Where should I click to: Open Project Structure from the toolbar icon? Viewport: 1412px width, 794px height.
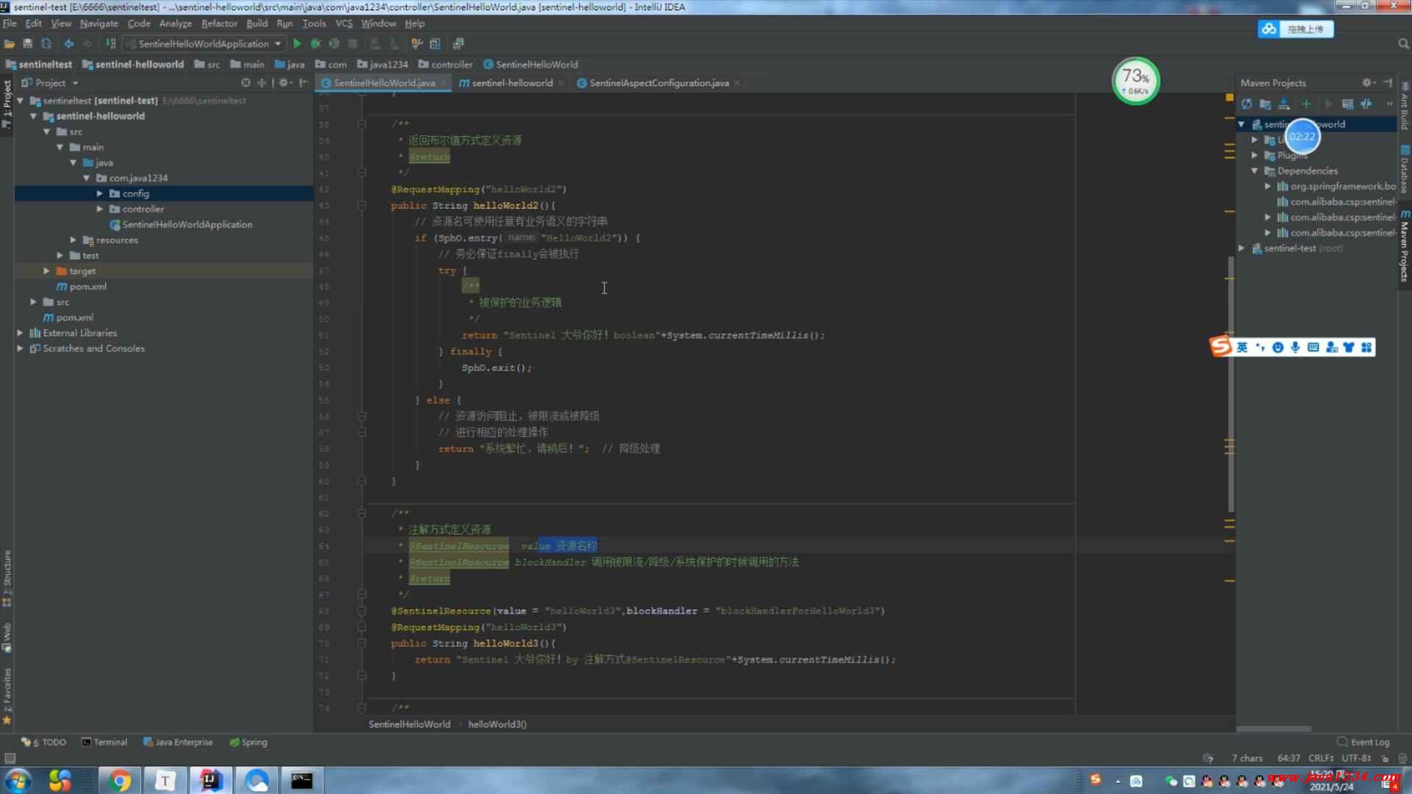coord(435,43)
